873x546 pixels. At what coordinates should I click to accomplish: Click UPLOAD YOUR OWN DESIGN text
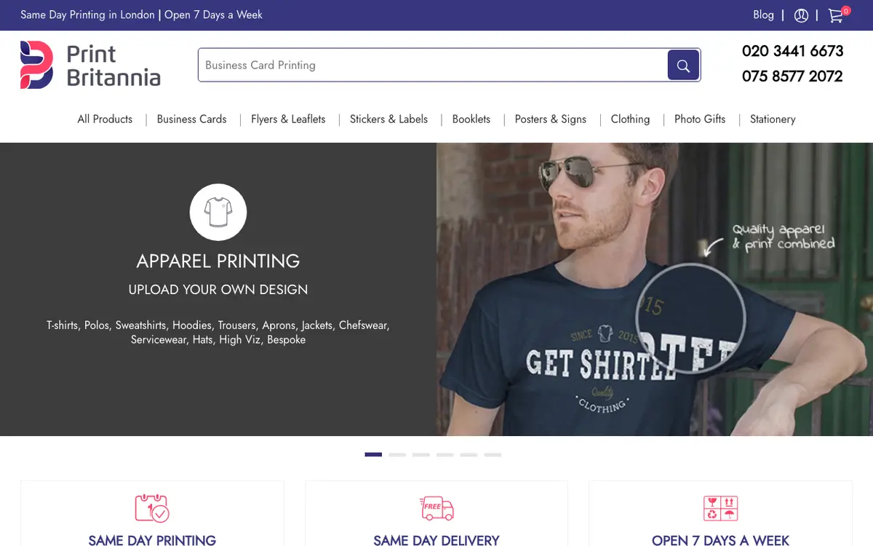click(x=218, y=290)
